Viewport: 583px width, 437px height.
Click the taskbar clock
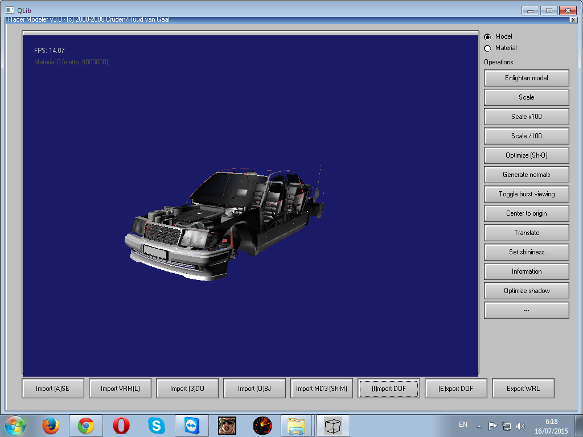(551, 426)
